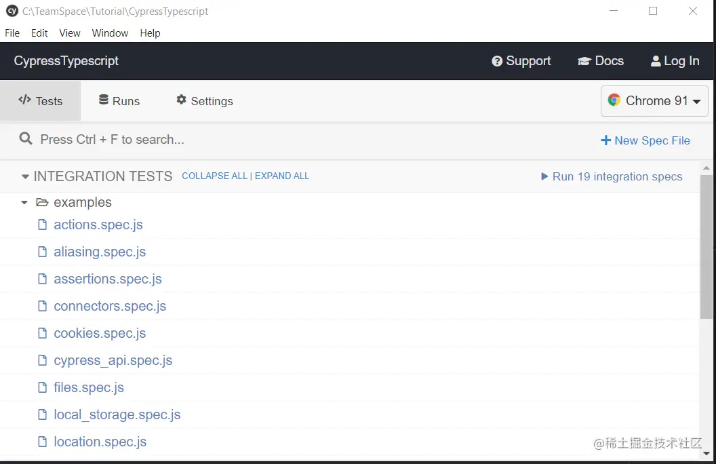Click the CypressTypescript project title
This screenshot has height=464, width=716.
66,61
